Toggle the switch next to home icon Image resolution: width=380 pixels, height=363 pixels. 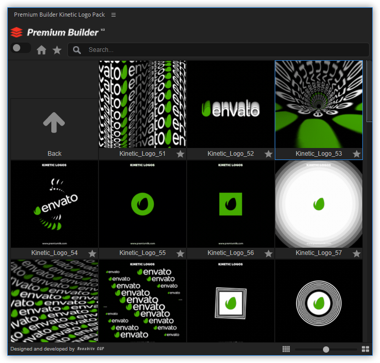[21, 48]
